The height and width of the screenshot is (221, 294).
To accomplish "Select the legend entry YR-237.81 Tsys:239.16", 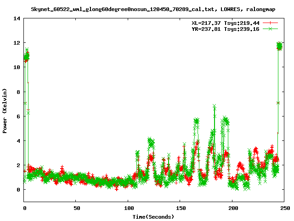I will [x=226, y=29].
